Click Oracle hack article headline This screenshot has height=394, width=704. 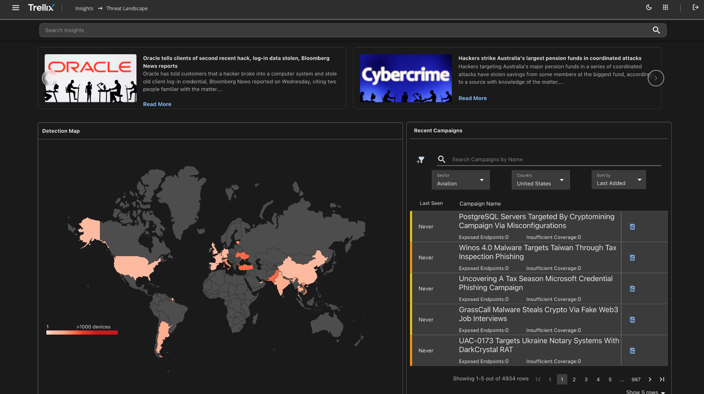point(236,62)
